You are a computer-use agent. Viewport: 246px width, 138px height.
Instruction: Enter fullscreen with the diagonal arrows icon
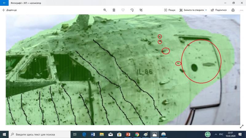point(242,126)
